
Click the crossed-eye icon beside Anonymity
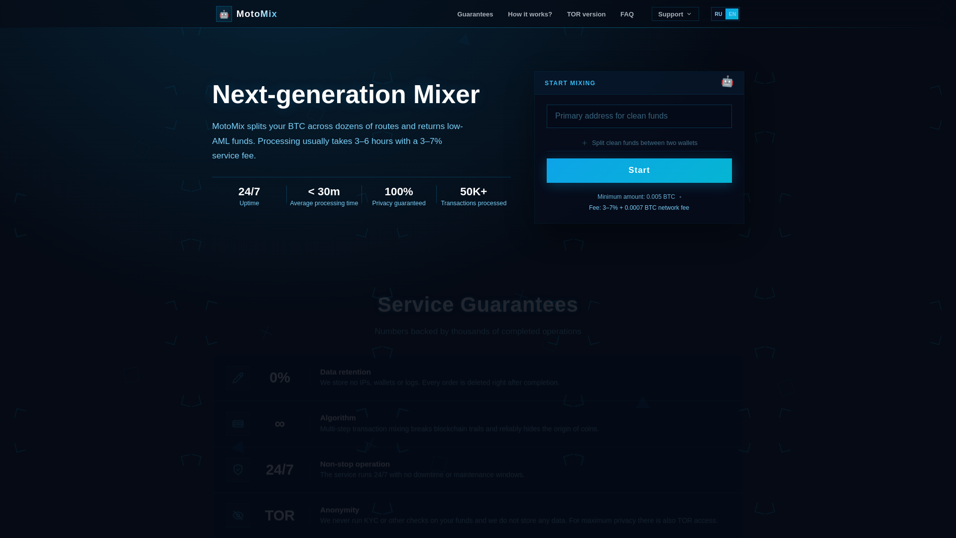coord(238,516)
